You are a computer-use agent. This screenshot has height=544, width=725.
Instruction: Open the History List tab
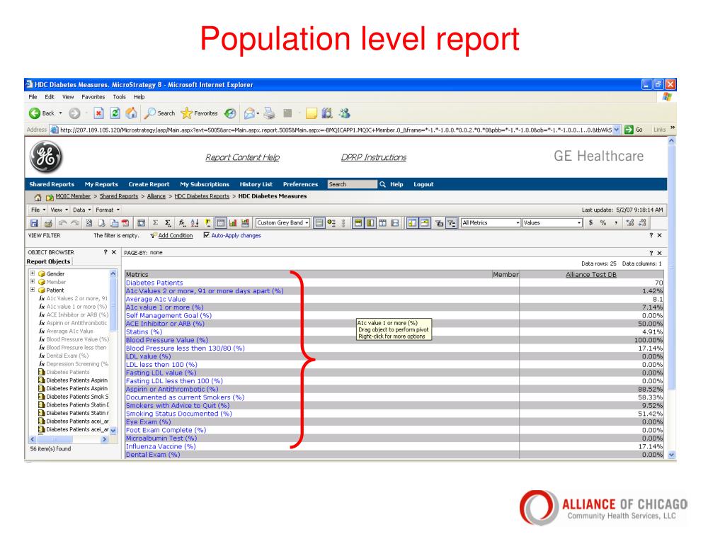[256, 184]
